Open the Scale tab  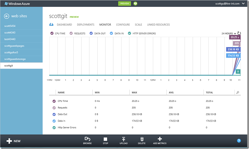[138, 25]
